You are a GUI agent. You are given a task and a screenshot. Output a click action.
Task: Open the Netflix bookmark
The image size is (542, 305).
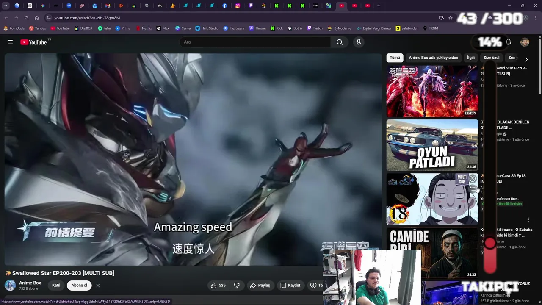pyautogui.click(x=144, y=28)
